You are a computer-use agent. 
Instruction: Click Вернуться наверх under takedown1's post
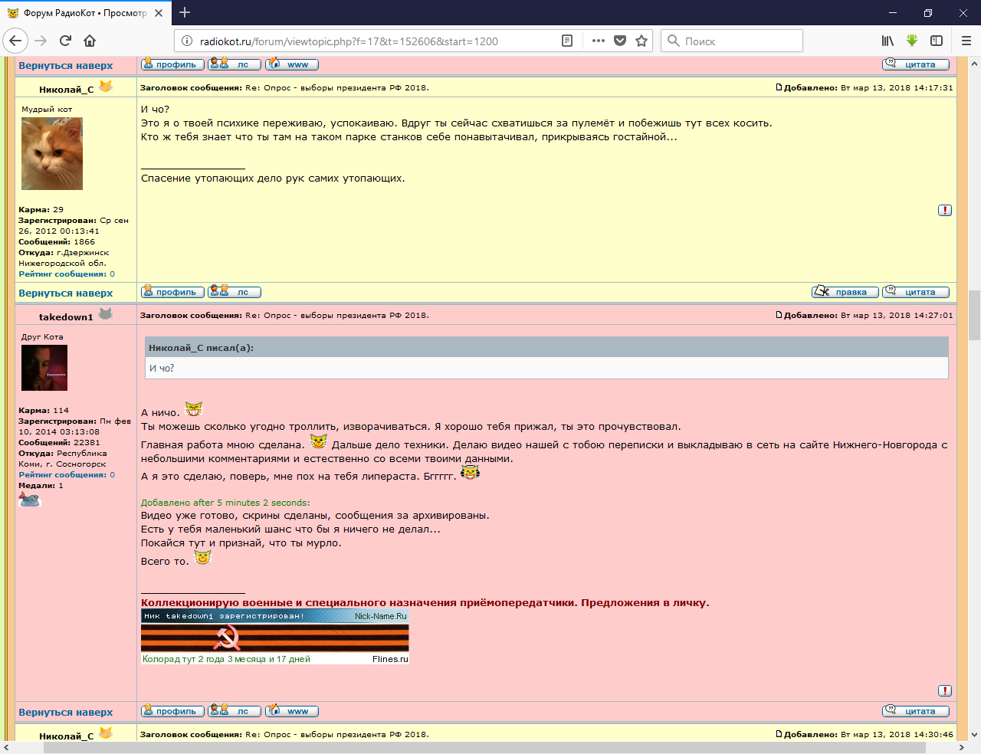66,712
